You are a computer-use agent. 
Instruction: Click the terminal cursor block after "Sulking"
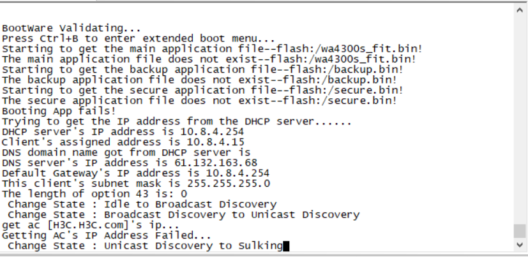tap(286, 246)
